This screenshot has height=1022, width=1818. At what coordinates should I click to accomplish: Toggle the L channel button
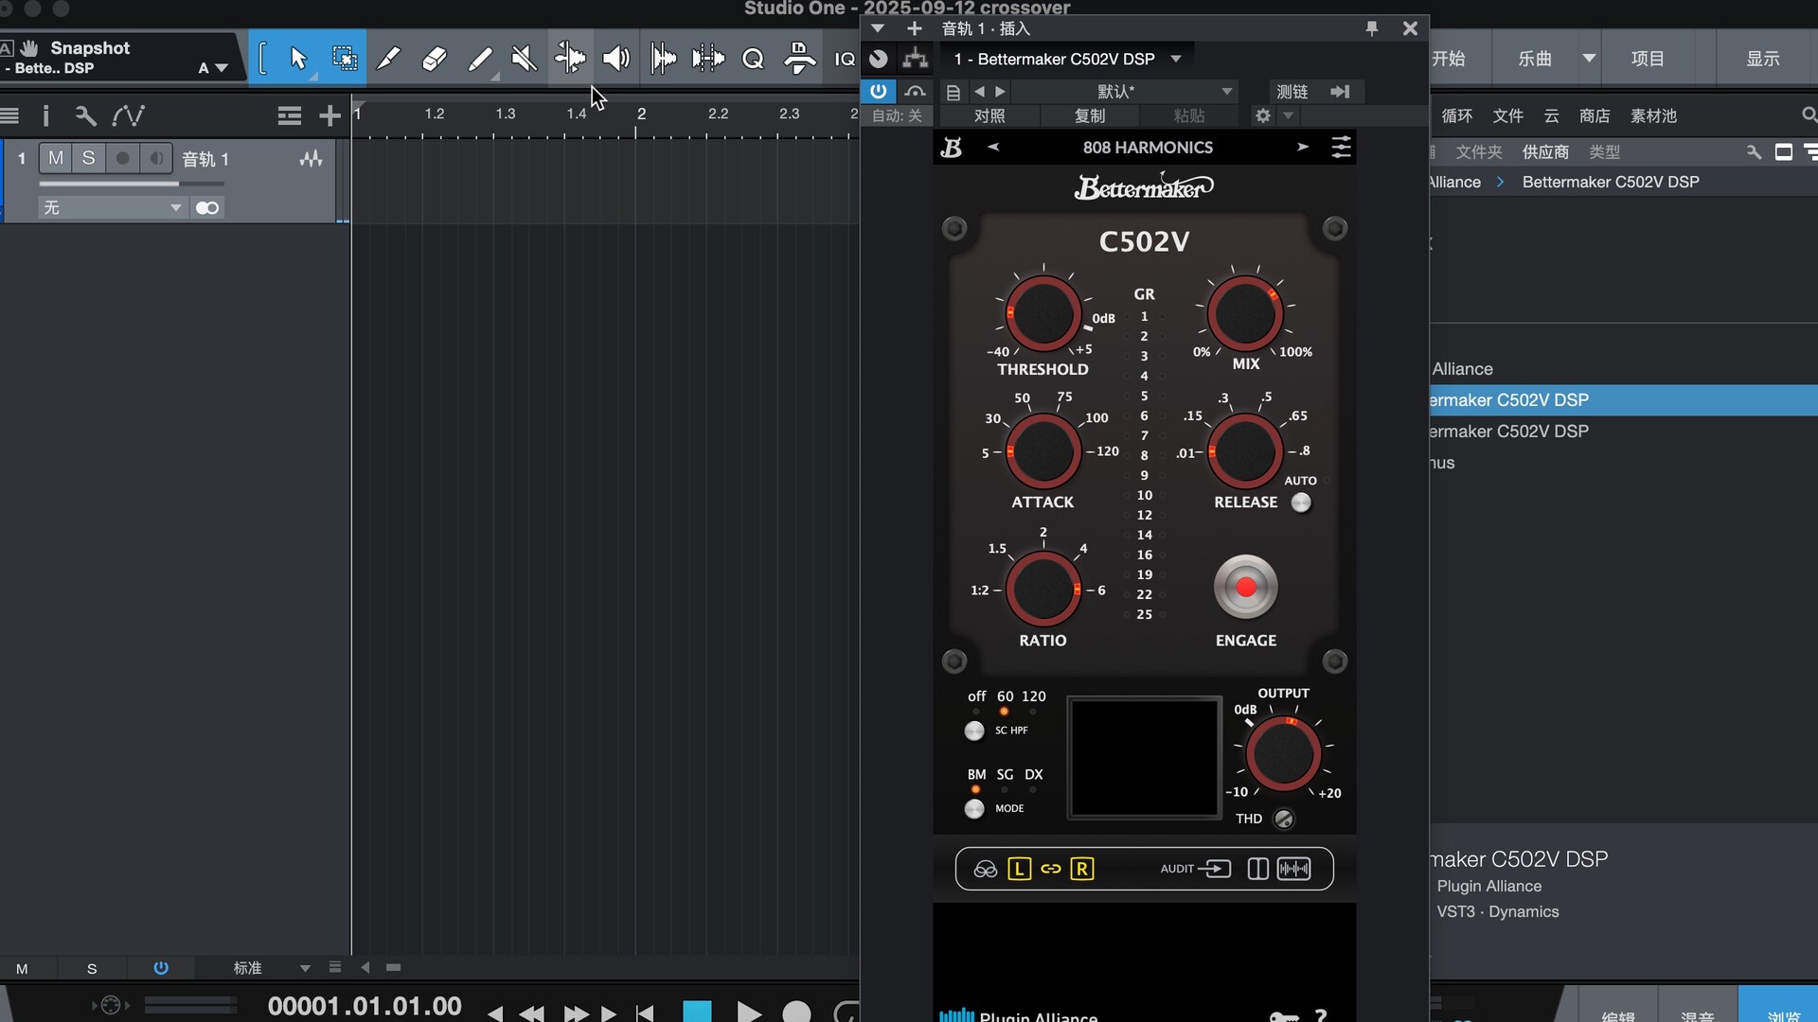click(x=1019, y=869)
